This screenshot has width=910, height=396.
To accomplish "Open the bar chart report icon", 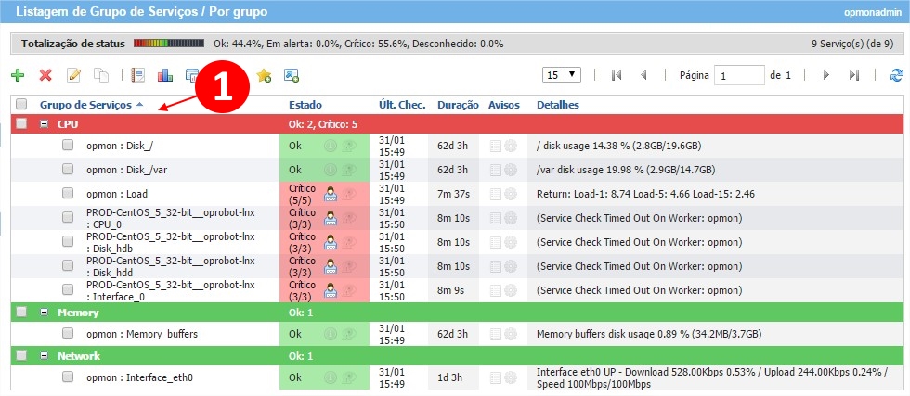I will [165, 75].
